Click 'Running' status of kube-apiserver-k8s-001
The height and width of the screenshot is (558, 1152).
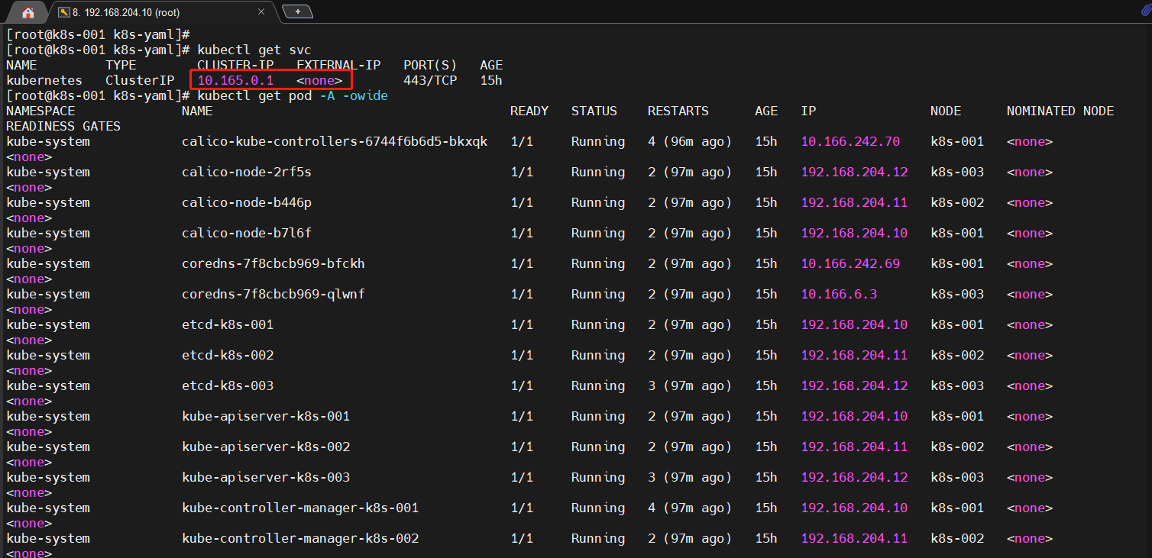click(598, 417)
